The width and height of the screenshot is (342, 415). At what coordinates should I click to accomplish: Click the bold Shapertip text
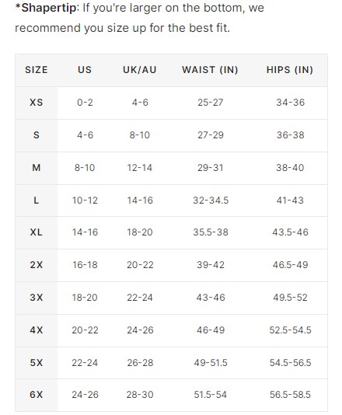click(47, 8)
